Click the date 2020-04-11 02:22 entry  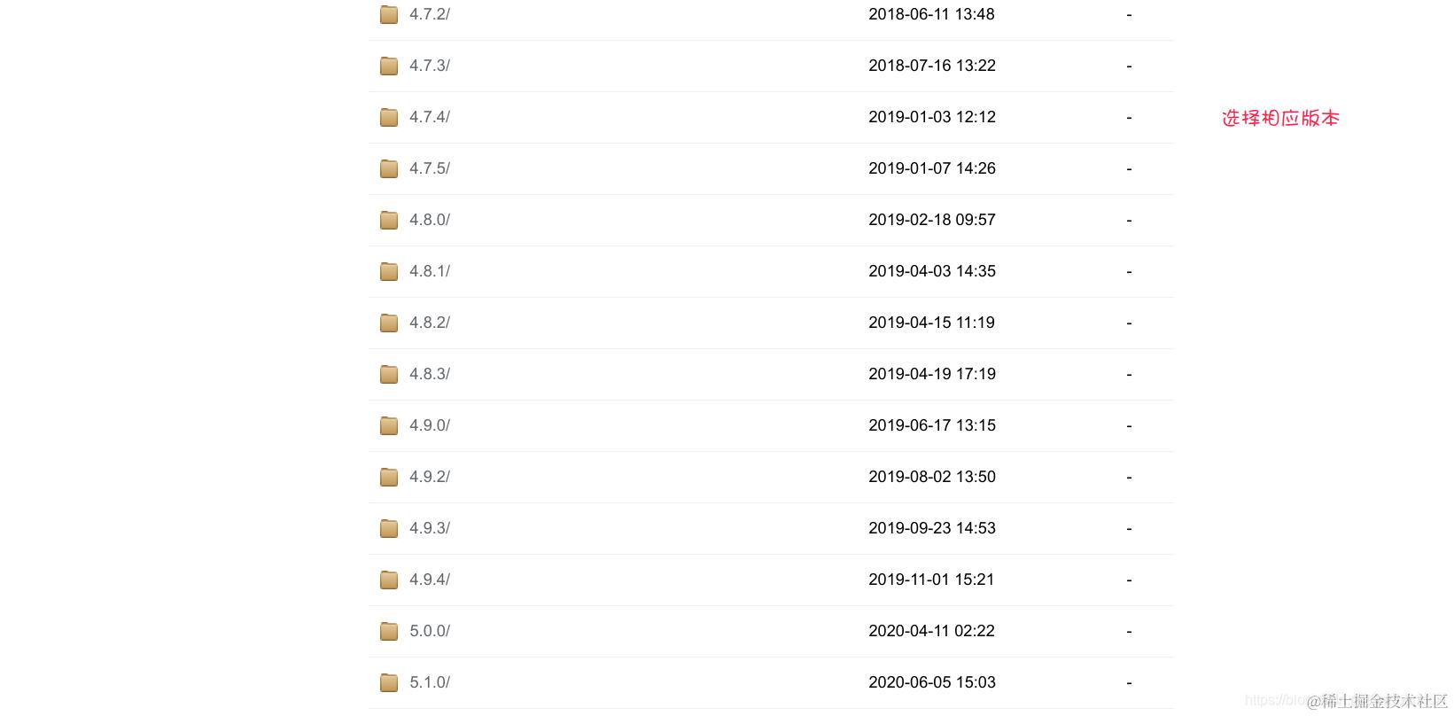pyautogui.click(x=931, y=631)
